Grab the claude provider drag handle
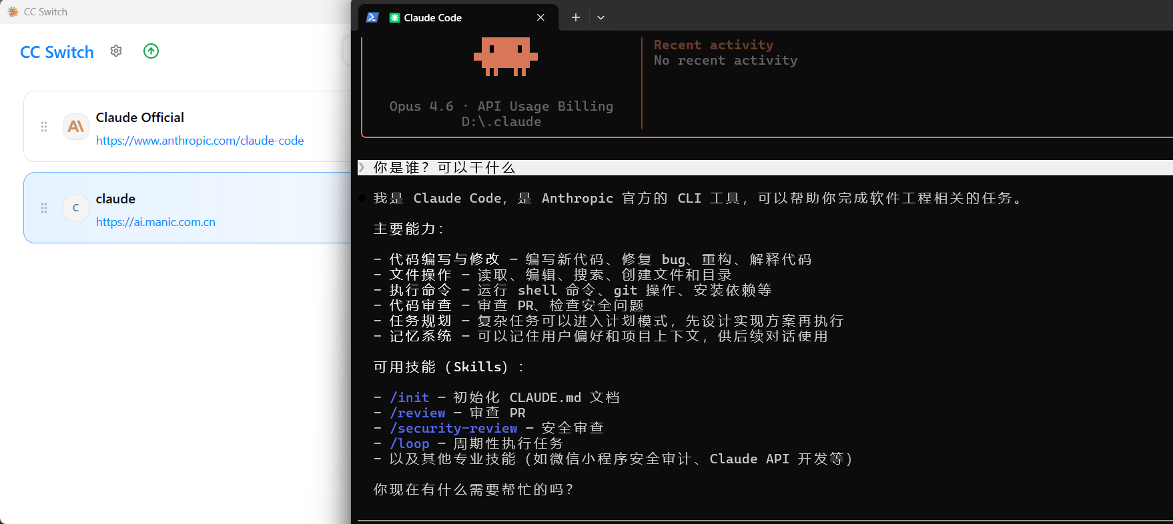1173x524 pixels. tap(44, 208)
